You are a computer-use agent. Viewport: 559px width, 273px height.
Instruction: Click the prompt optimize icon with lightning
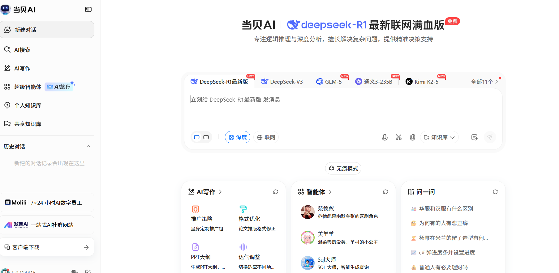pos(474,137)
